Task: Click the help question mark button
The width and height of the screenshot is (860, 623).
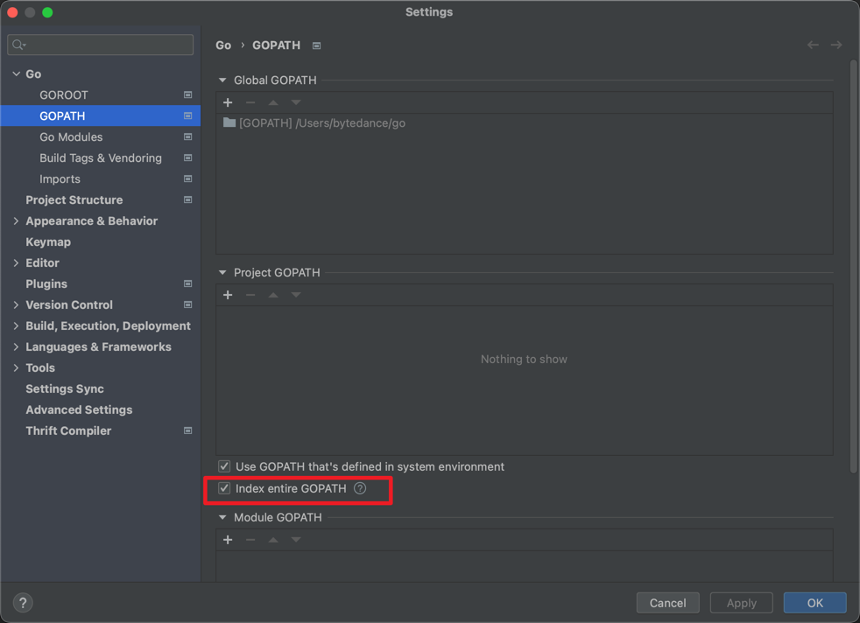Action: click(23, 603)
